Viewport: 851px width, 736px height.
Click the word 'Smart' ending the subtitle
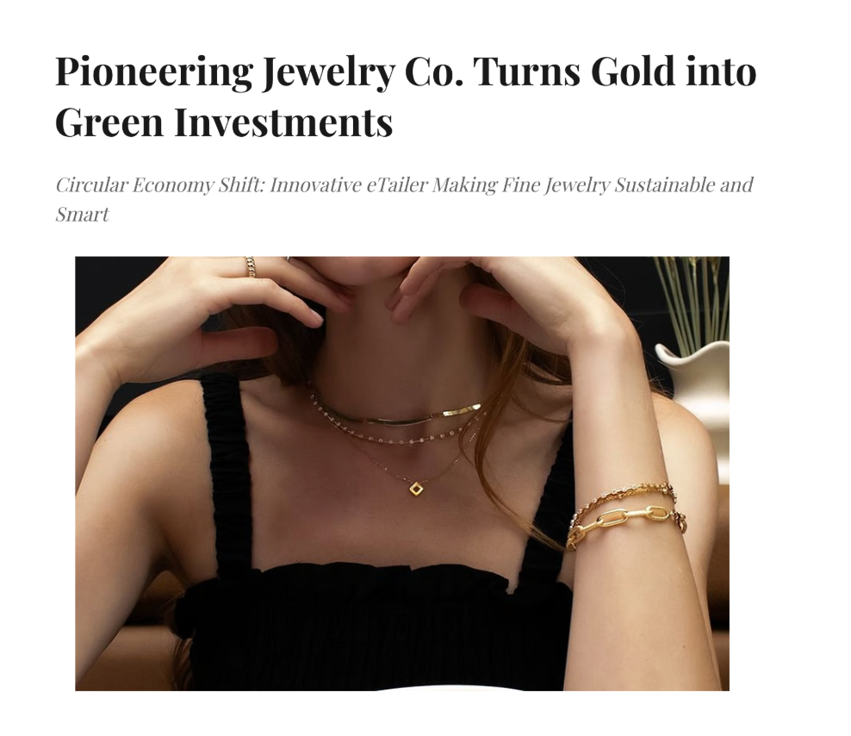point(82,215)
